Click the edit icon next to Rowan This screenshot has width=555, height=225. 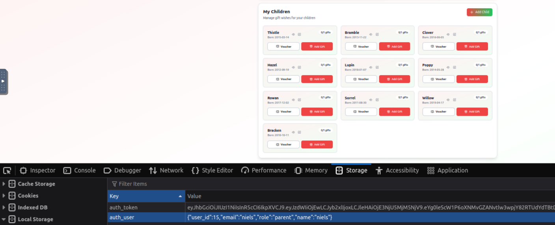pos(300,100)
